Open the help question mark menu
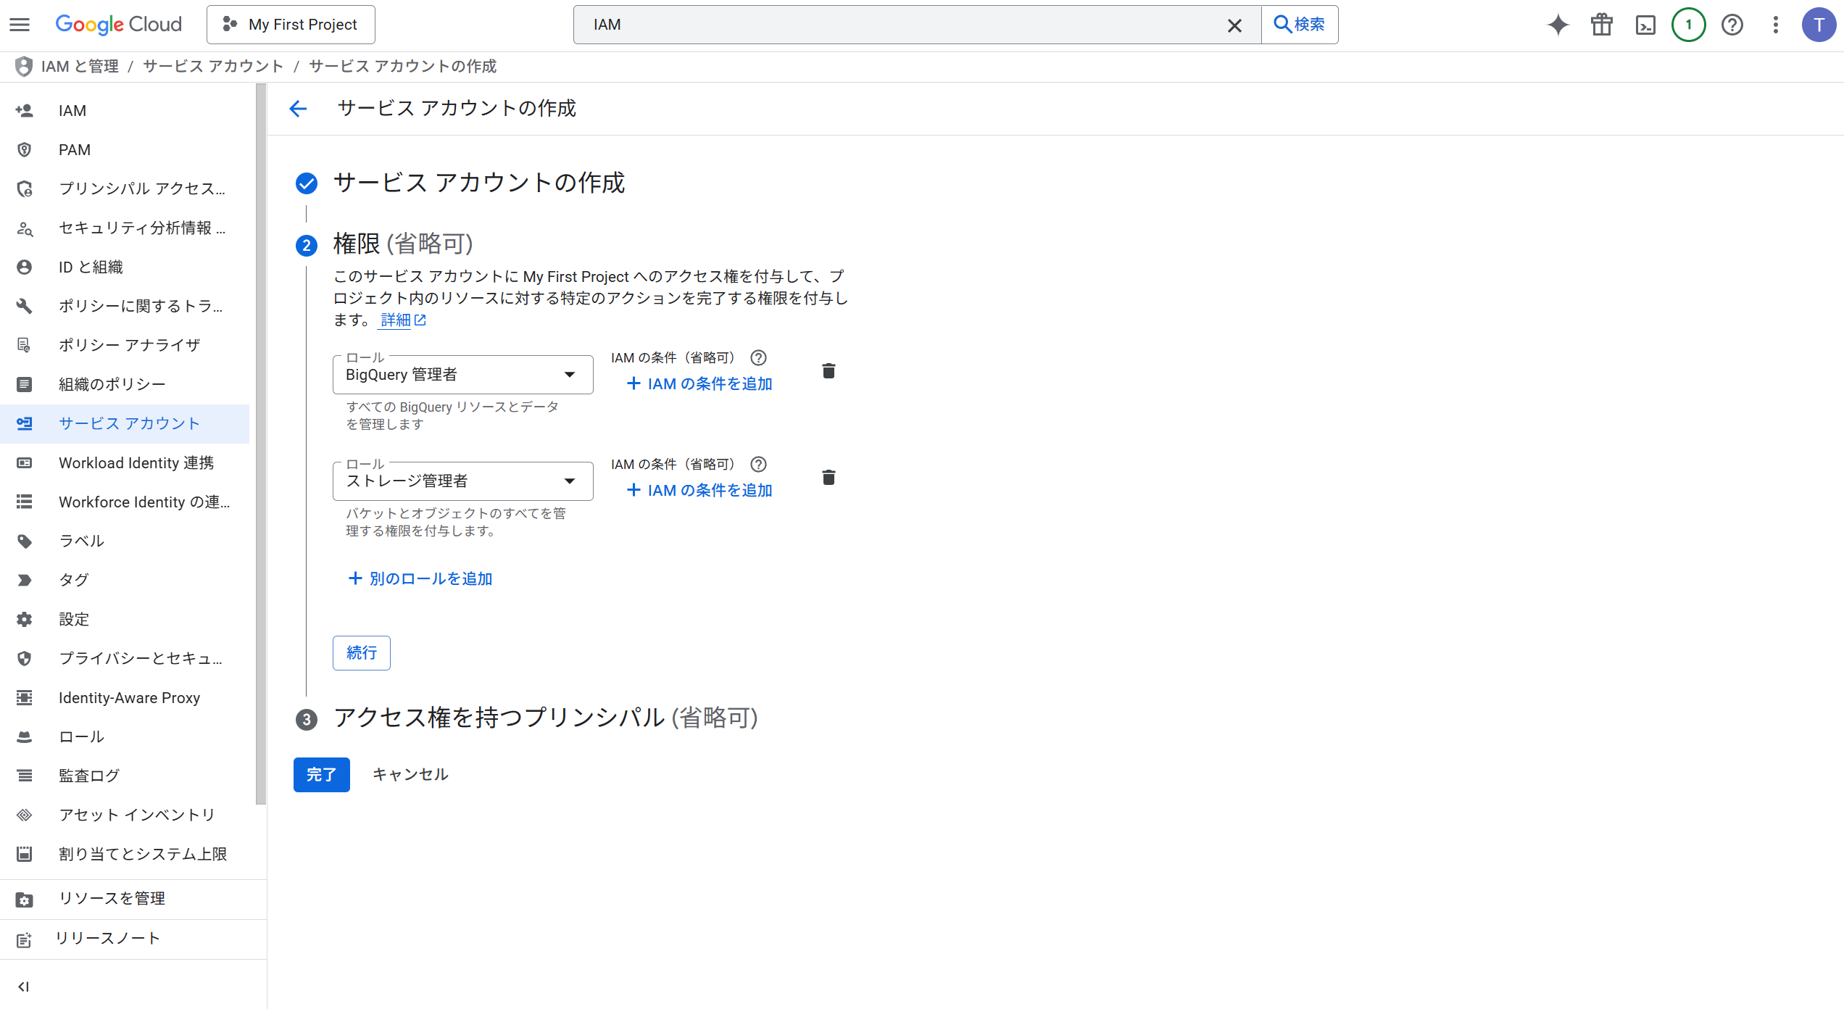 (1732, 25)
